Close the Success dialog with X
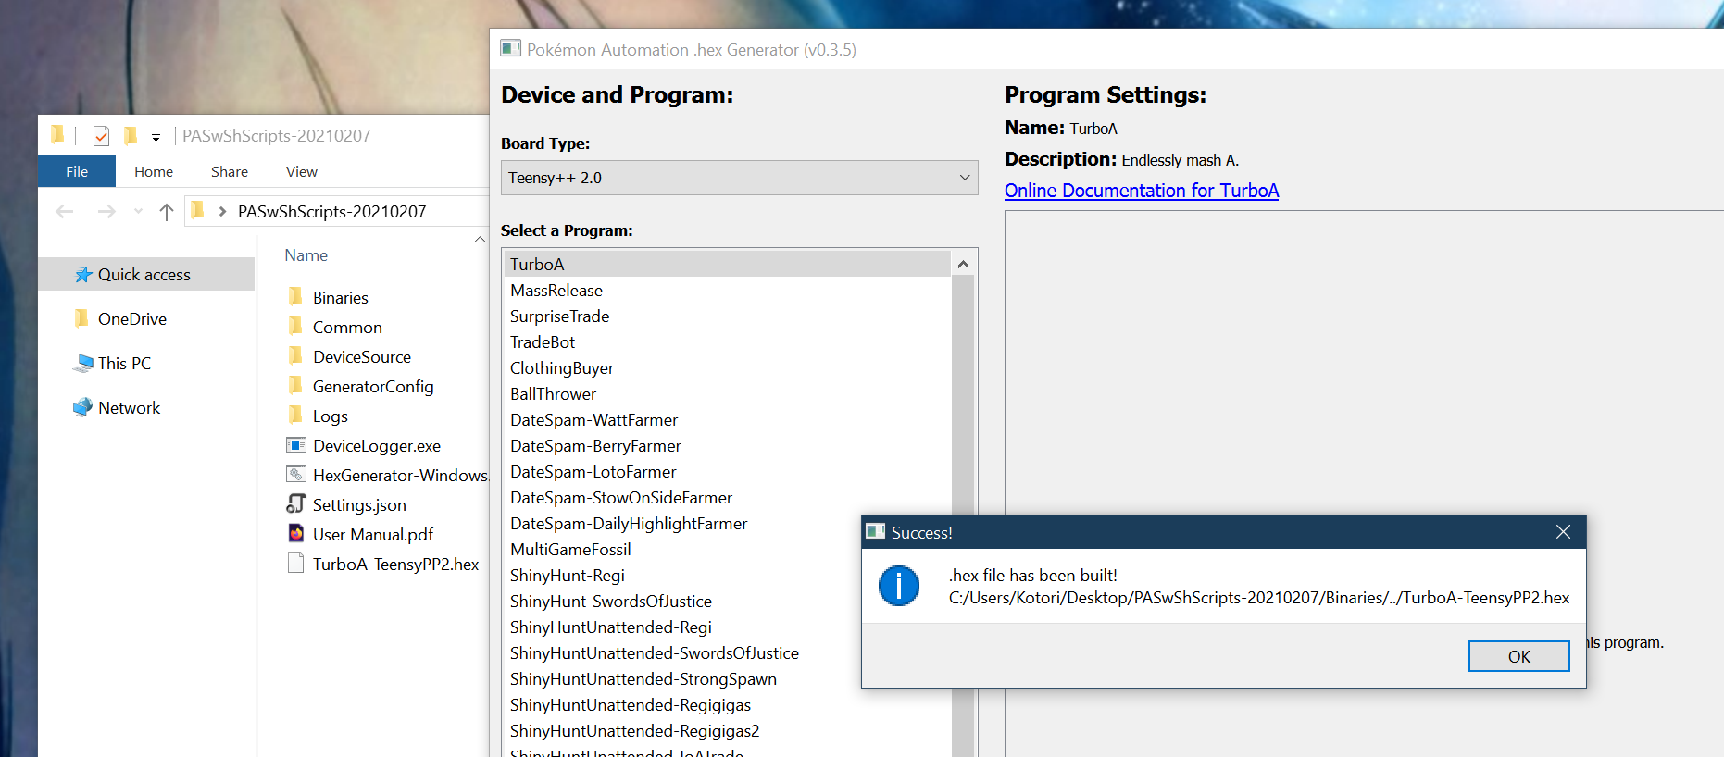Screen dimensions: 1724x757 pyautogui.click(x=1563, y=531)
